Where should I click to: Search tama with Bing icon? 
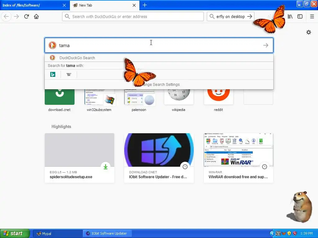pos(53,74)
